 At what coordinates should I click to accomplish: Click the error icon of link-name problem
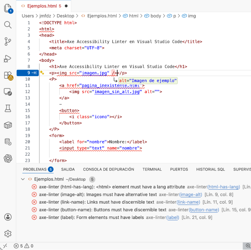pos(34,202)
